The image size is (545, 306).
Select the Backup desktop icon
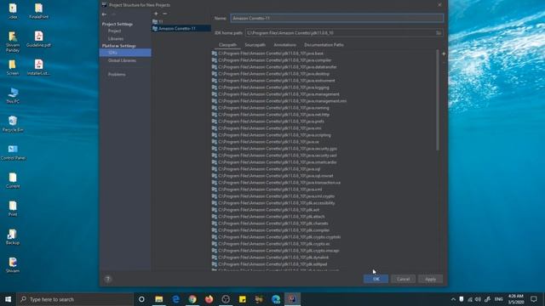point(13,237)
